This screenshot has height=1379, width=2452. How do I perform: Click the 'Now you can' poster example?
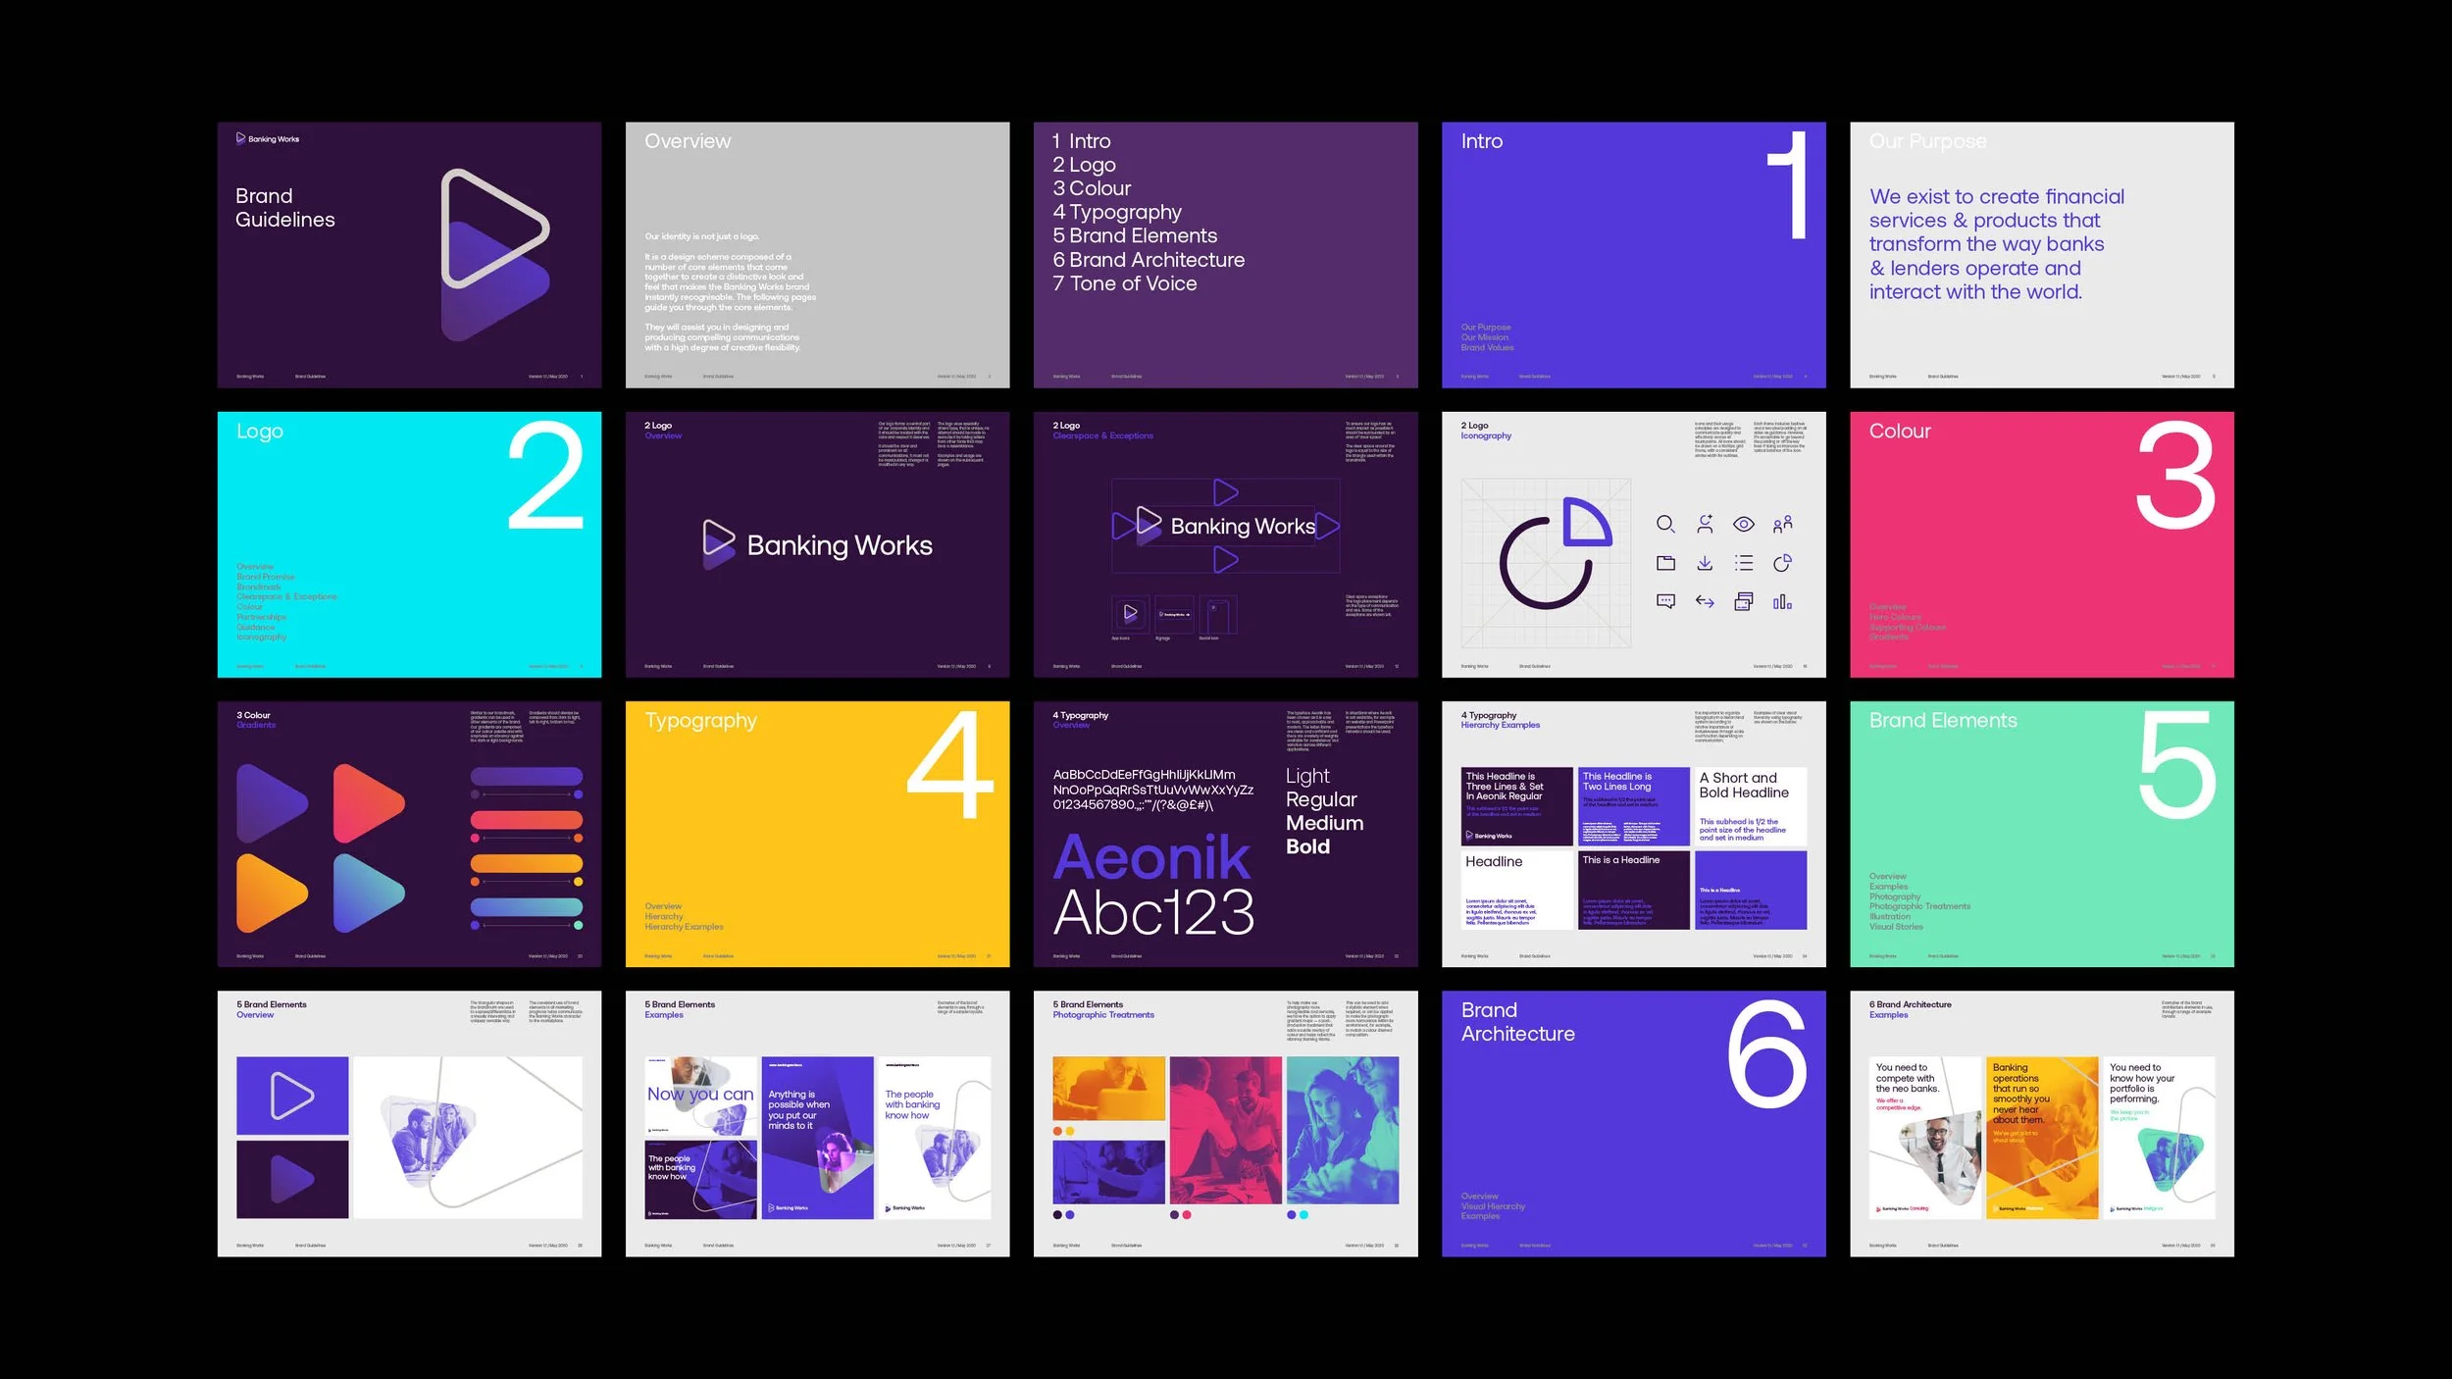click(x=700, y=1096)
